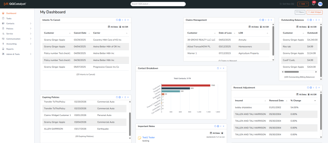Expand the Accounting sidebar chevron

point(31,44)
